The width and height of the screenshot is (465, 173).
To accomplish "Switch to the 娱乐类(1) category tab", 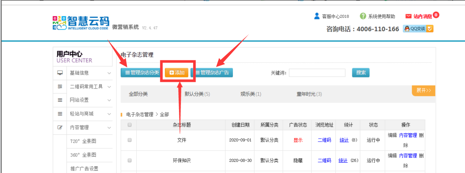I will click(x=251, y=94).
